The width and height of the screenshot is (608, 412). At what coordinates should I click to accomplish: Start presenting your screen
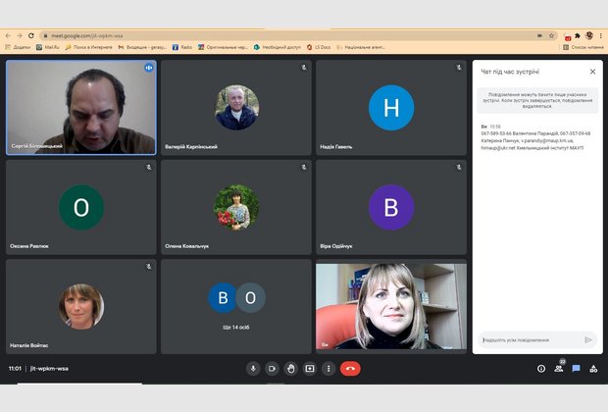pos(309,369)
